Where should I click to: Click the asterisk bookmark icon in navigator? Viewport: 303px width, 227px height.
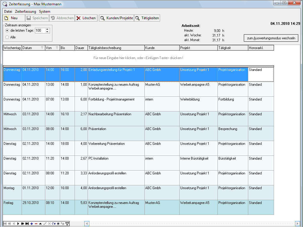point(58,224)
